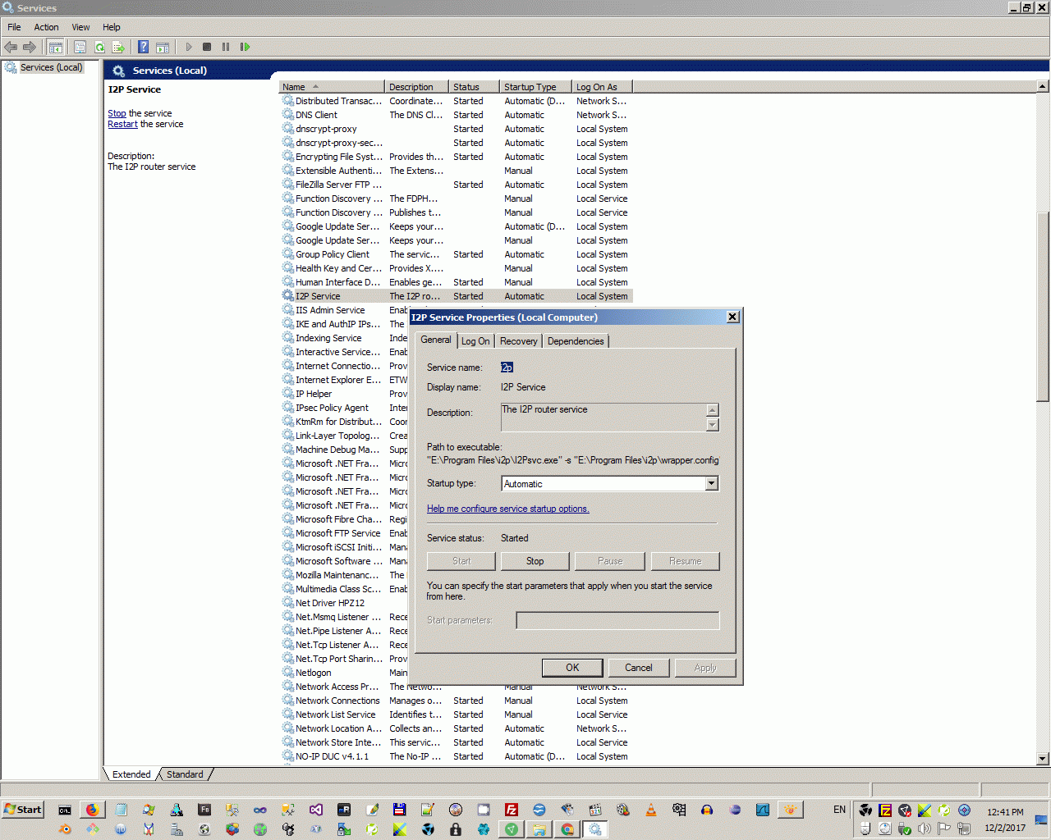
Task: Click the network icon in the system tray
Action: click(964, 829)
